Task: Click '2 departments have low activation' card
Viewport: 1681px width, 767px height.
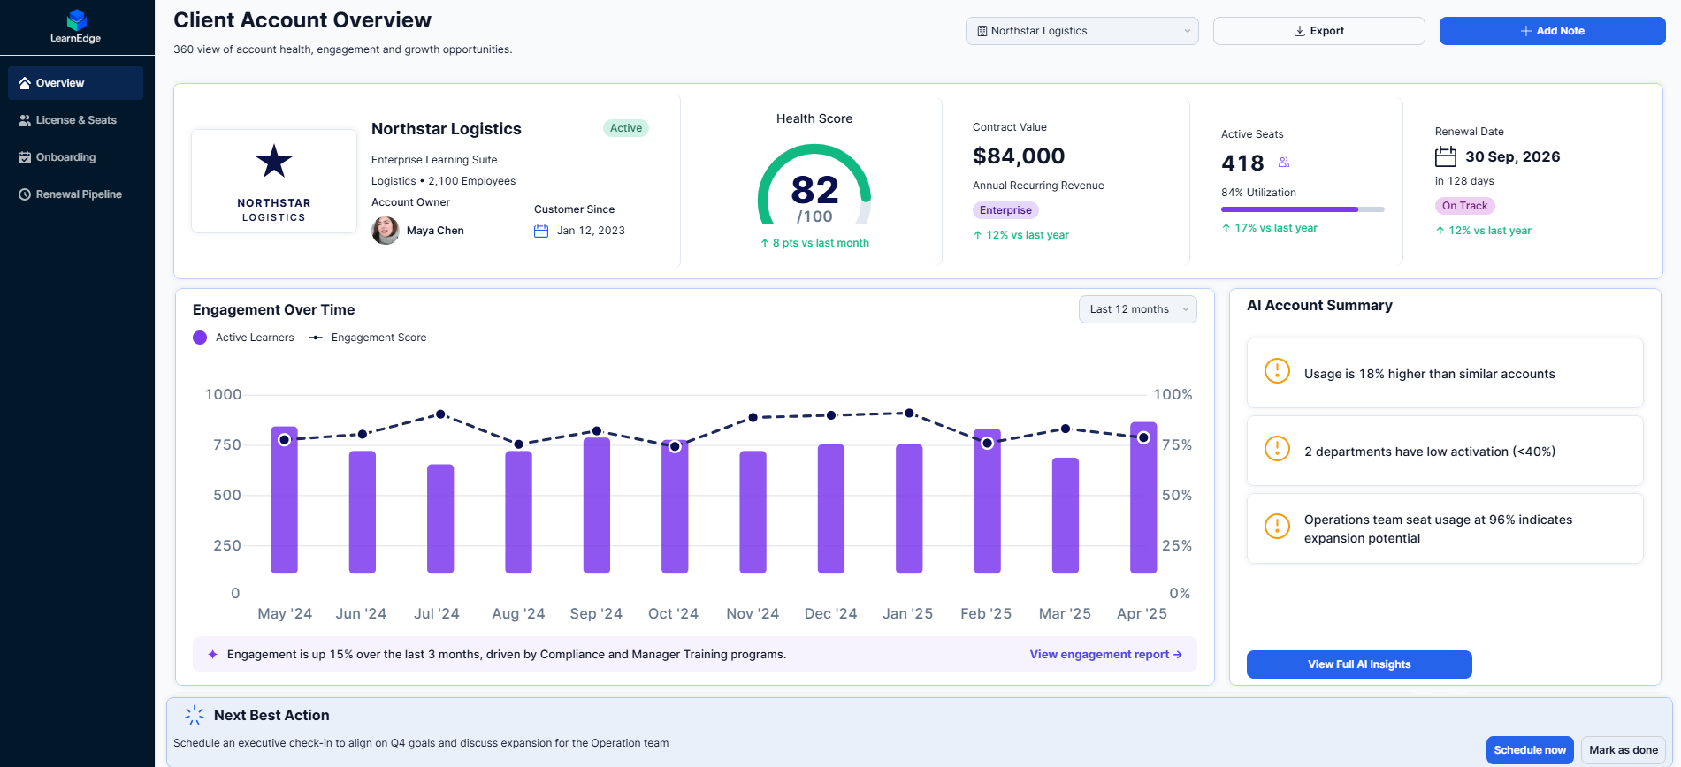Action: click(1445, 451)
